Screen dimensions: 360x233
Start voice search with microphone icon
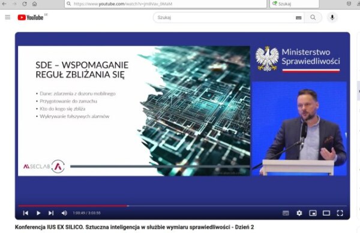332,17
